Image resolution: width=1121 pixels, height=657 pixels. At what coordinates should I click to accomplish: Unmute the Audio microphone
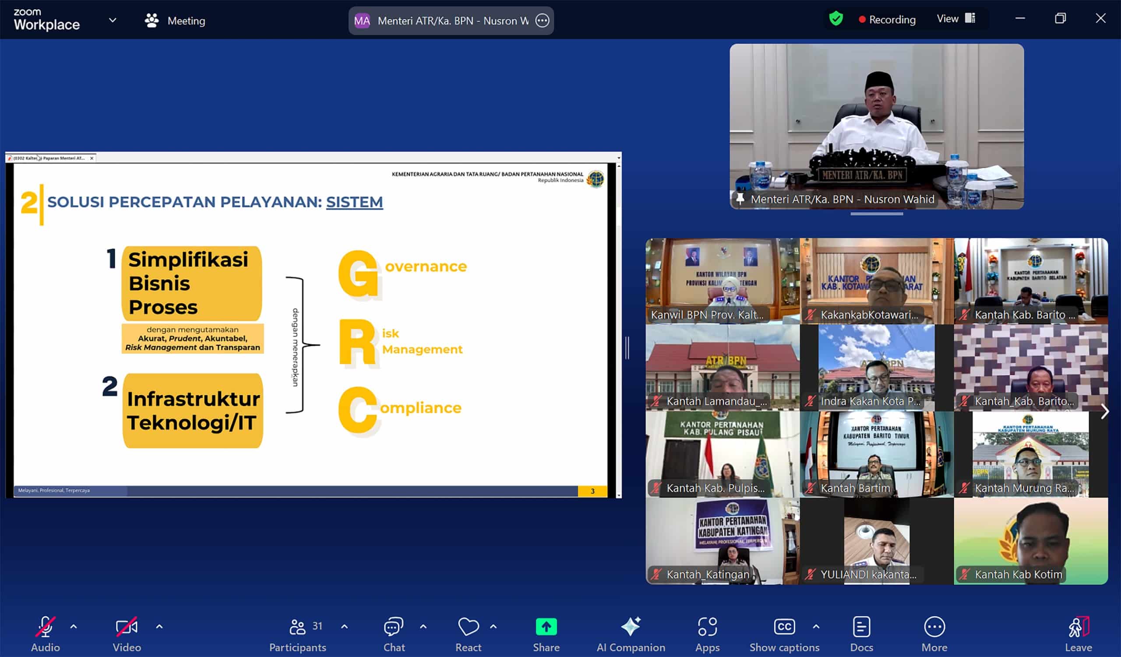45,627
